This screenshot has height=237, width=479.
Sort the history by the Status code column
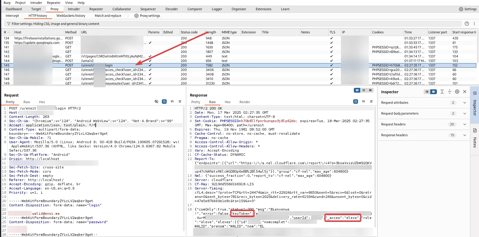coord(189,32)
